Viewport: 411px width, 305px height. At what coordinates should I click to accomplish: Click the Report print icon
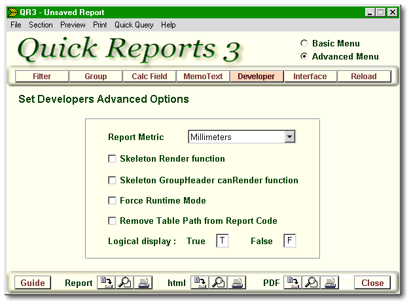143,283
